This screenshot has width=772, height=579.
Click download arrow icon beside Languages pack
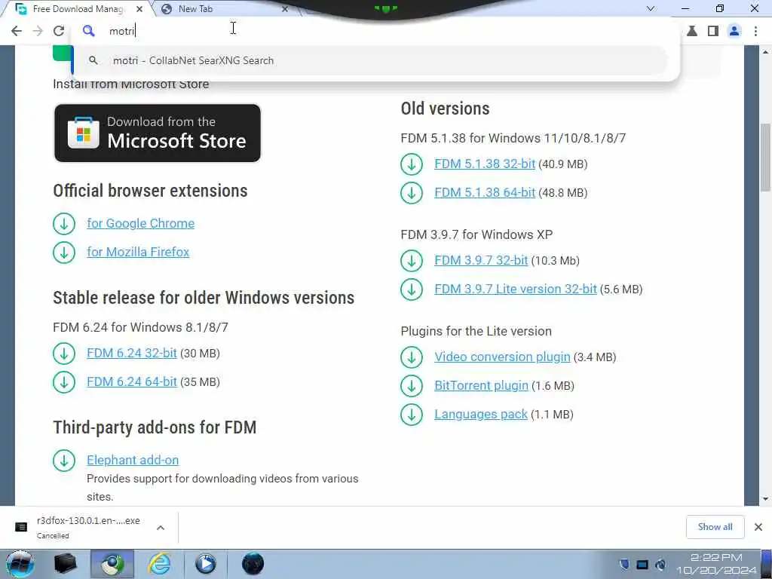412,415
